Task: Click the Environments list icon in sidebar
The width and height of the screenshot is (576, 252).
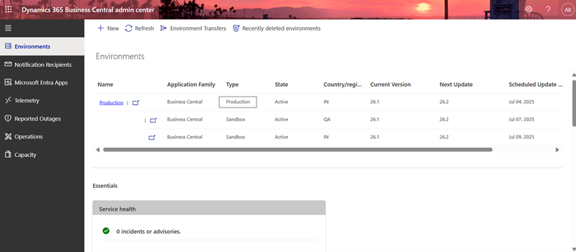Action: (x=8, y=46)
